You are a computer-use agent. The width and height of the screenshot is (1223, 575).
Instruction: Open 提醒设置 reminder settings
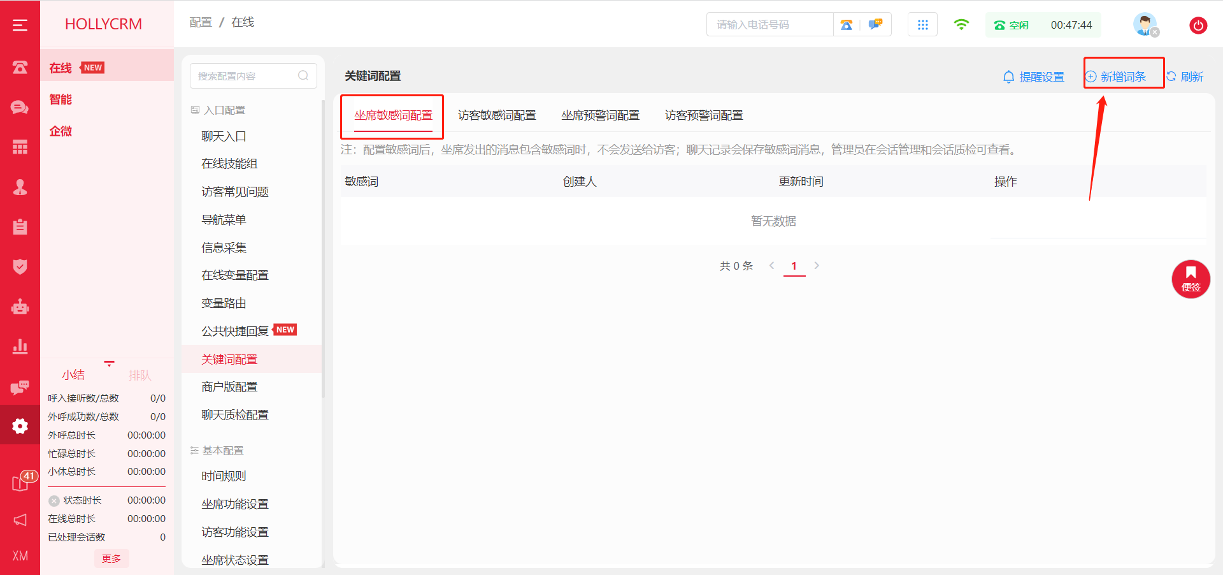[1034, 76]
